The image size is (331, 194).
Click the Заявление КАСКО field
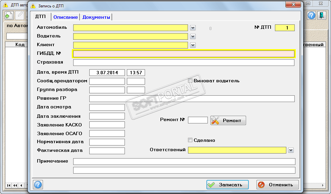(107, 125)
